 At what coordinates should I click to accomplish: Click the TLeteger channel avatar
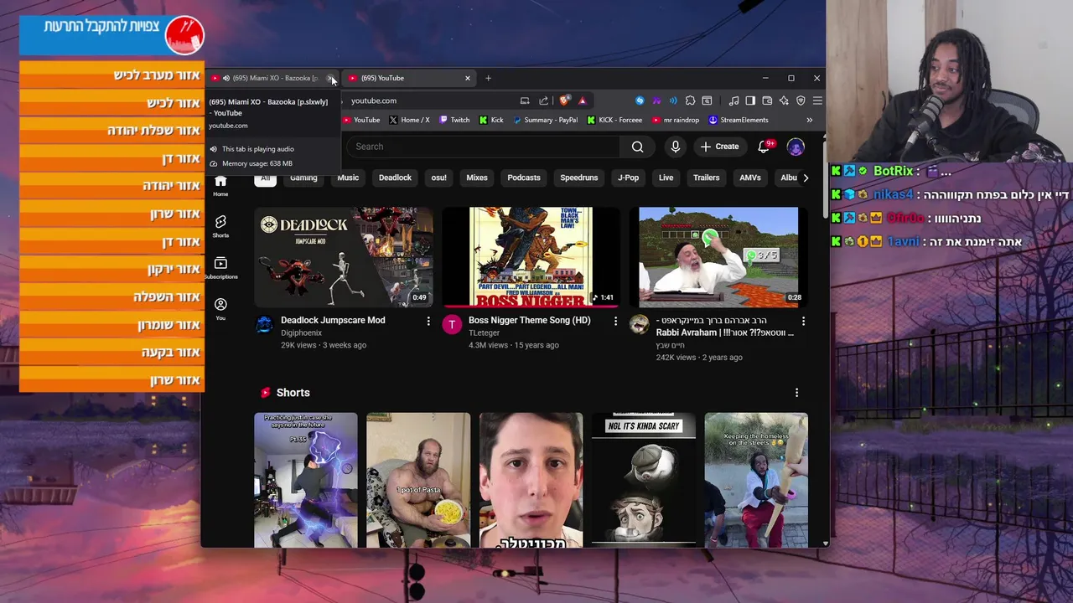point(452,324)
